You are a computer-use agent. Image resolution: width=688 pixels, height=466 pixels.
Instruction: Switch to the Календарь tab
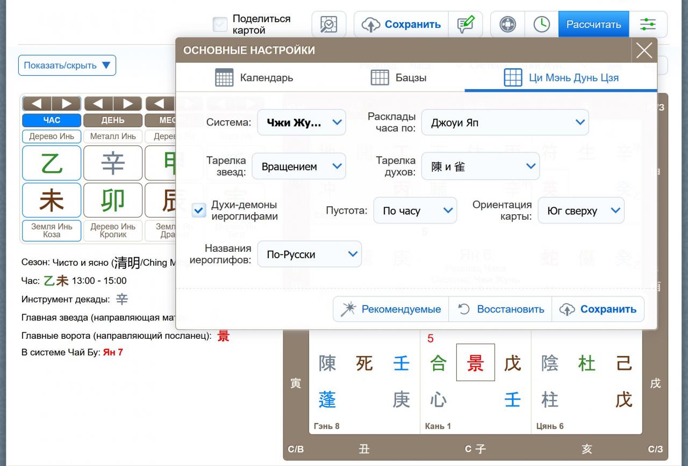254,78
